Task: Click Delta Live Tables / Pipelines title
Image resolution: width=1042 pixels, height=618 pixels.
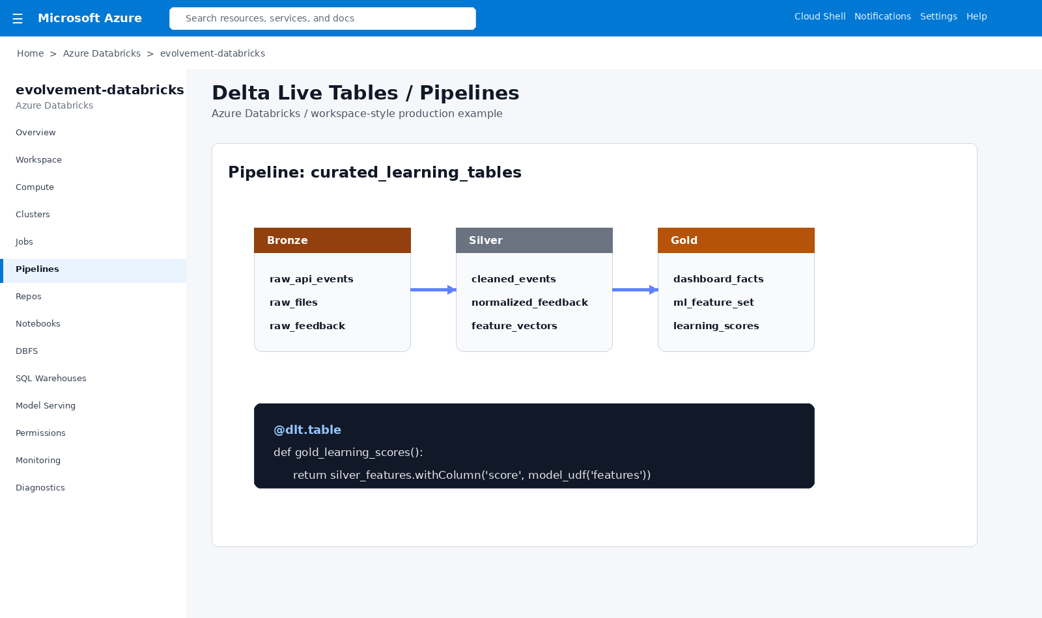Action: tap(365, 93)
